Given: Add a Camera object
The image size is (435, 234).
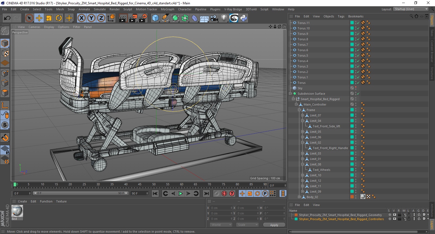Looking at the screenshot, I should pyautogui.click(x=214, y=18).
